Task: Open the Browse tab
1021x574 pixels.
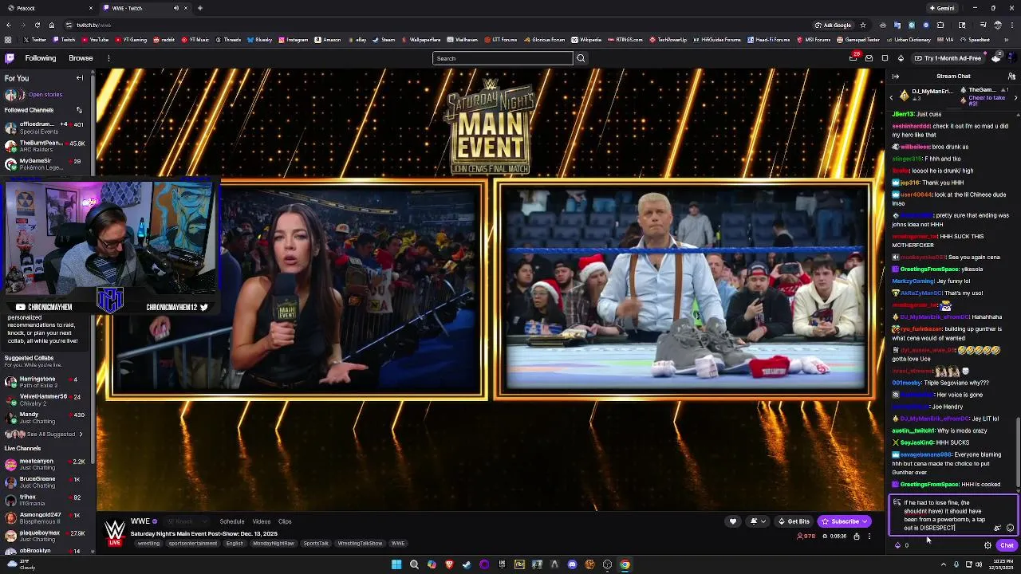Action: (81, 58)
